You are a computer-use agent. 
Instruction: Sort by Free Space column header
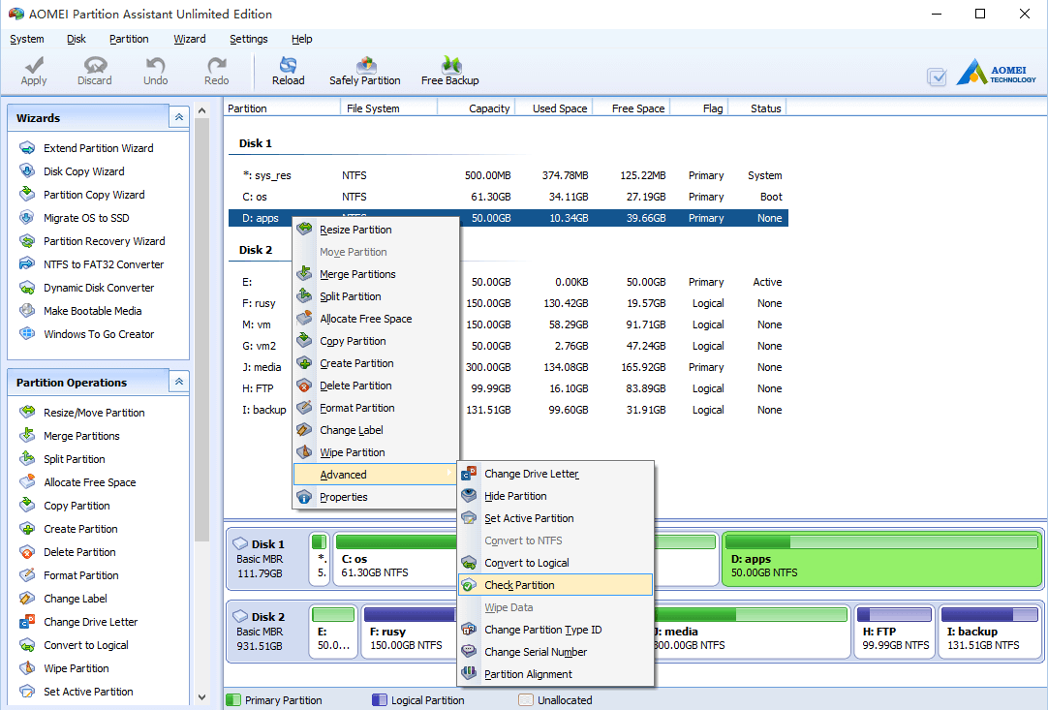(631, 108)
